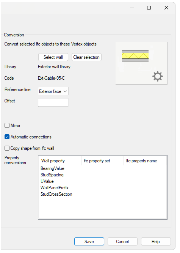Screen dimensions: 180x253
Task: Focus the Offset input field
Action: [x=53, y=103]
